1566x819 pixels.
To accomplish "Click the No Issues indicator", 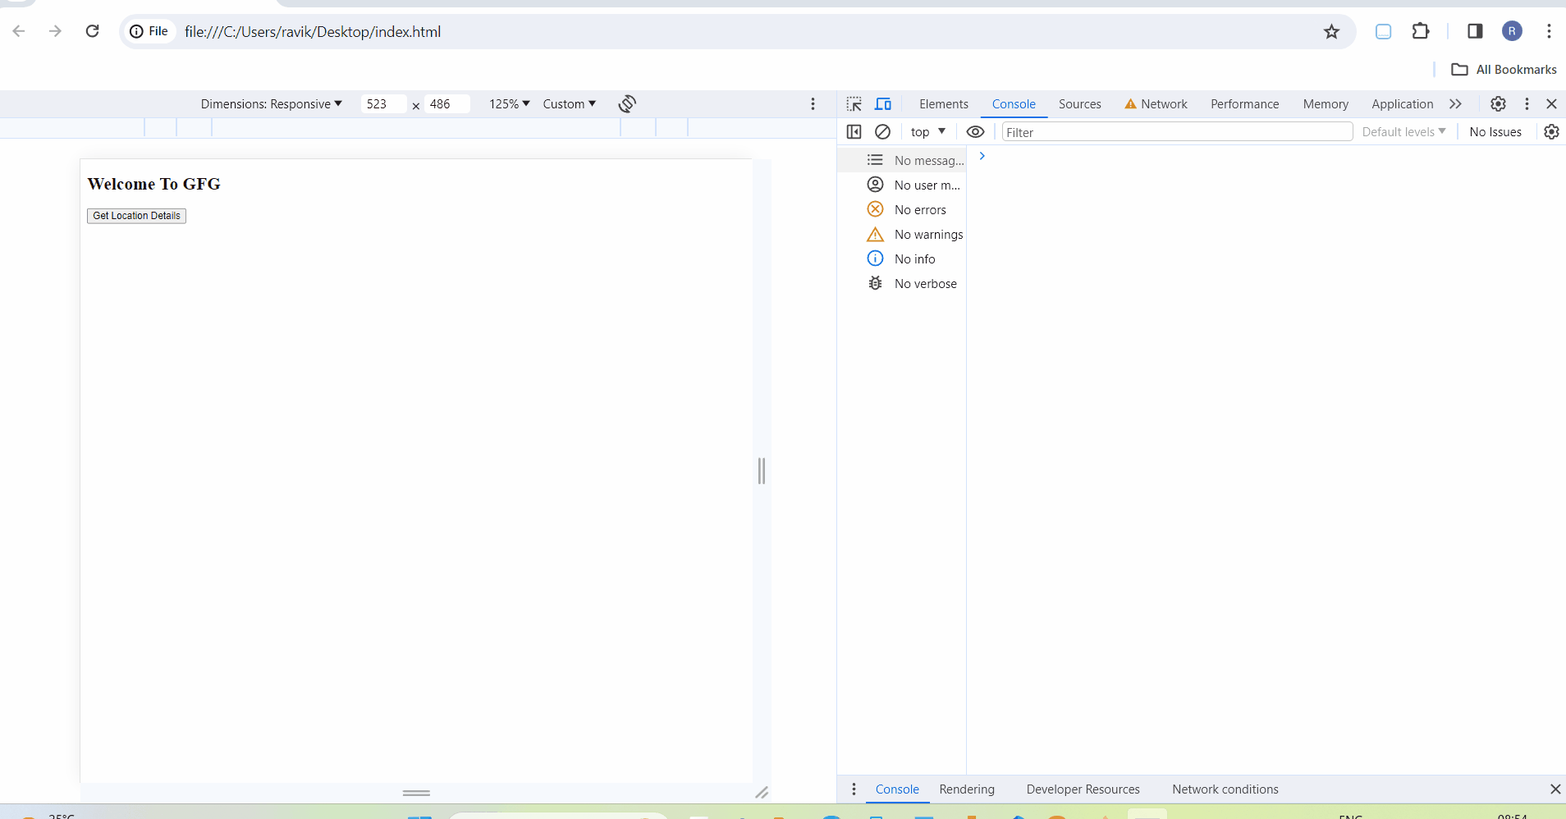I will coord(1495,131).
